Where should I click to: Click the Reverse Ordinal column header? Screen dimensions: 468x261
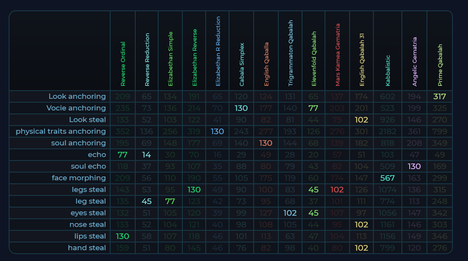point(123,63)
